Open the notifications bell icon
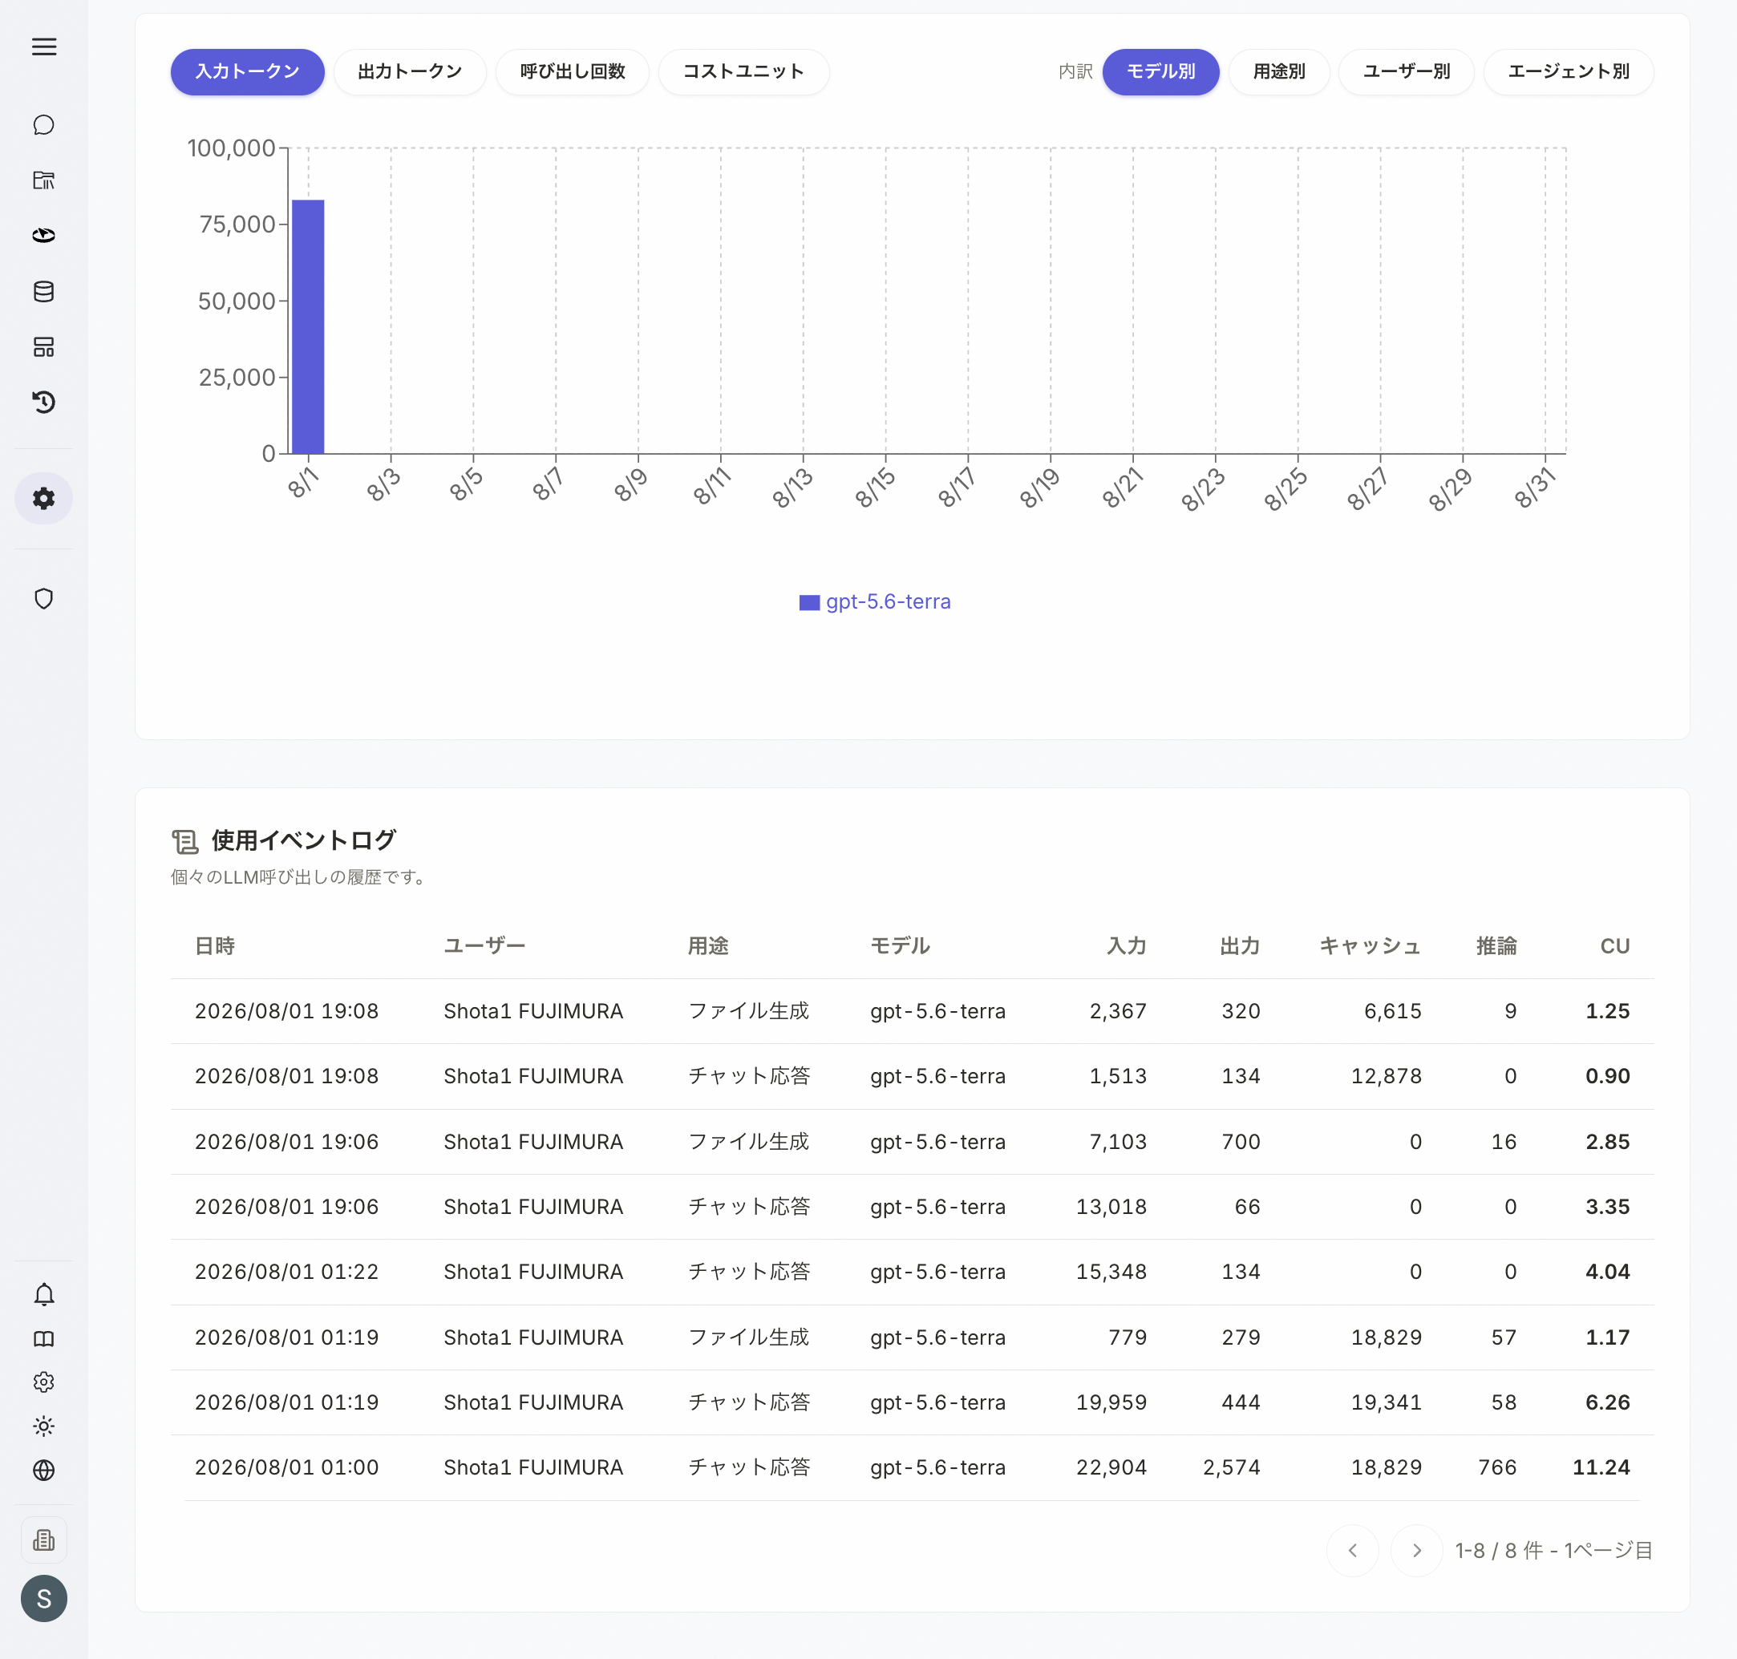This screenshot has height=1659, width=1737. [43, 1295]
